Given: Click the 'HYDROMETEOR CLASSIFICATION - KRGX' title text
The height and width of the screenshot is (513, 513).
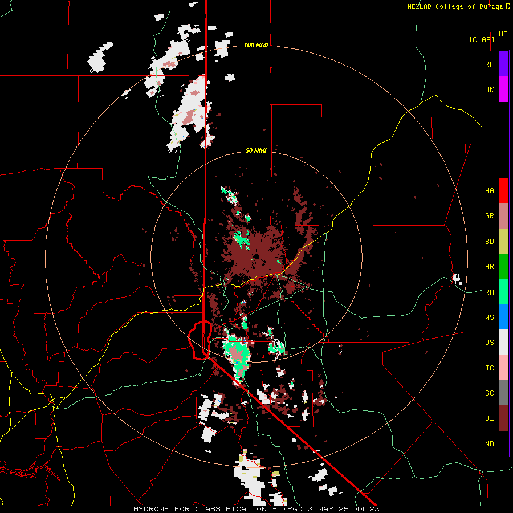Looking at the screenshot, I should click(x=219, y=509).
